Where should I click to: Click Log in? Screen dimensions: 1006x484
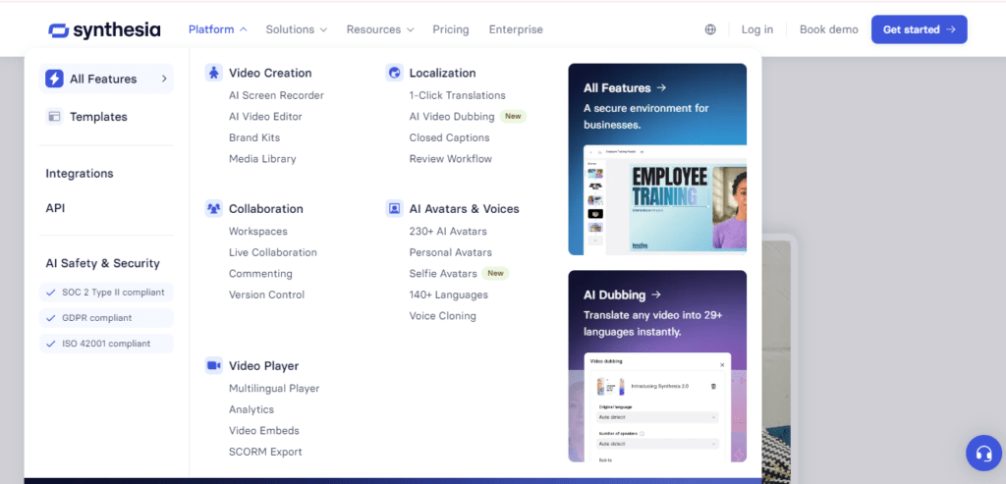pos(757,29)
